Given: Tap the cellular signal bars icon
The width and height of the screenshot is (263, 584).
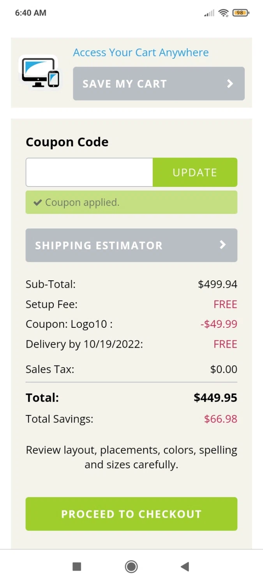Looking at the screenshot, I should pyautogui.click(x=209, y=13).
